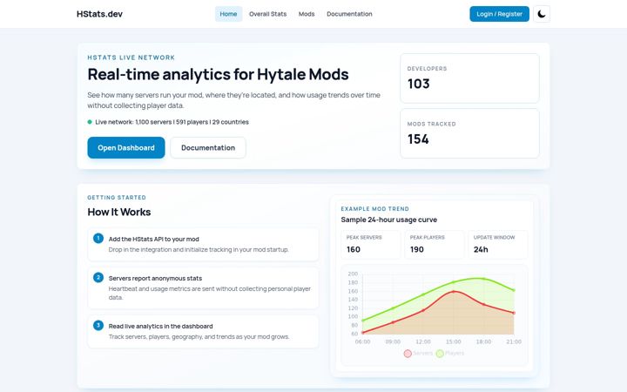Click the green players data point at 21:00
This screenshot has height=392, width=627.
coord(514,290)
